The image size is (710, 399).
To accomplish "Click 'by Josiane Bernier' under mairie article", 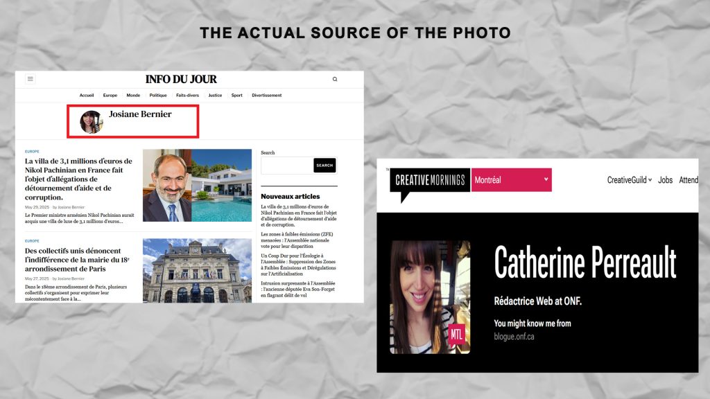I will coord(69,278).
